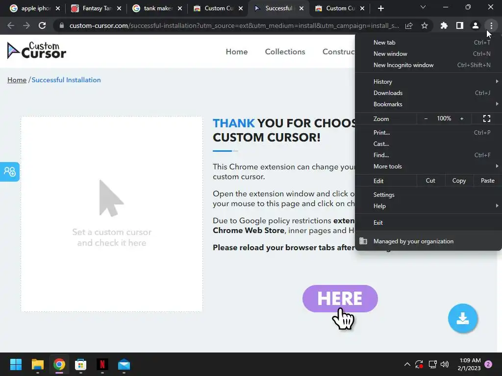Close the 'Fantasy Tan' tab

119,8
